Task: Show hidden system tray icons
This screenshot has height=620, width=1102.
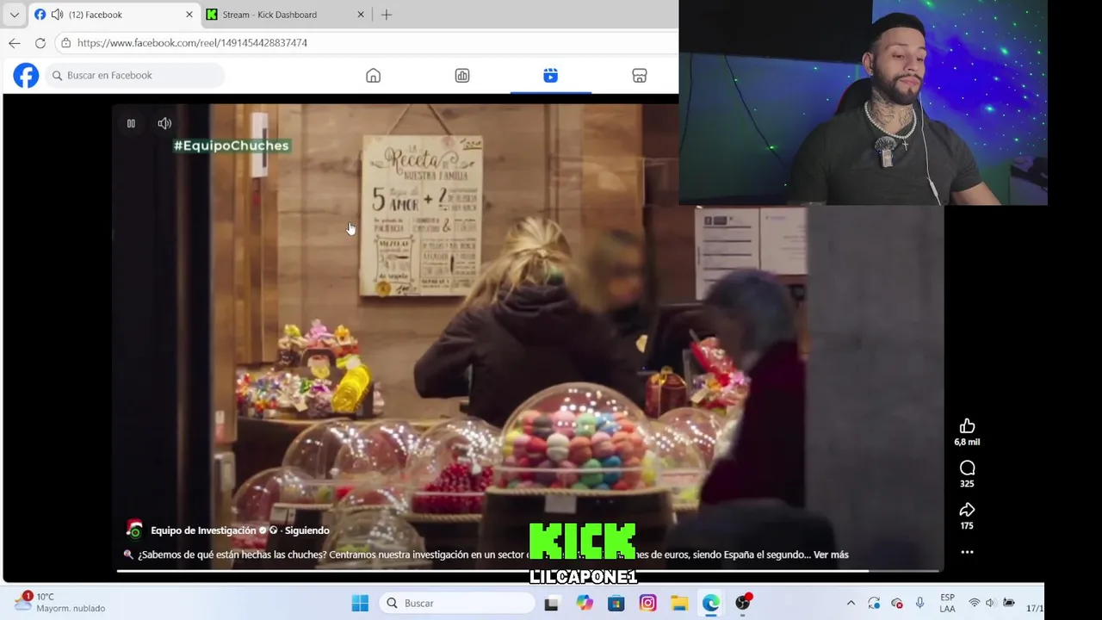Action: click(x=851, y=604)
